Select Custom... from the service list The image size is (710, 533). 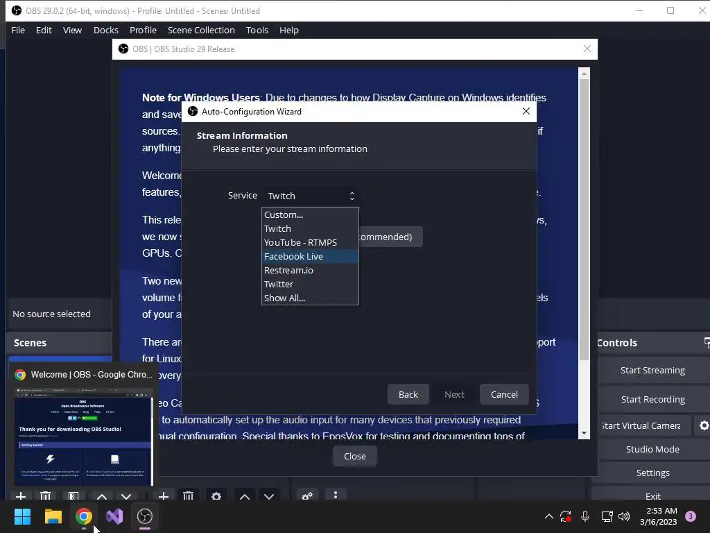(x=310, y=215)
